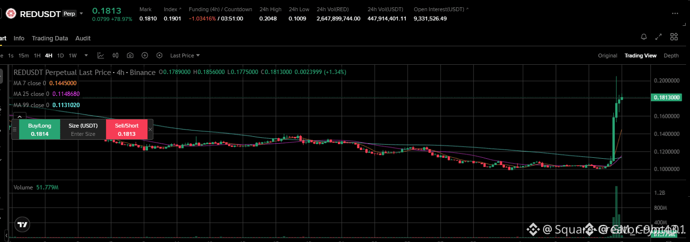Click the Perp contract type badge
The width and height of the screenshot is (690, 242).
tap(69, 14)
